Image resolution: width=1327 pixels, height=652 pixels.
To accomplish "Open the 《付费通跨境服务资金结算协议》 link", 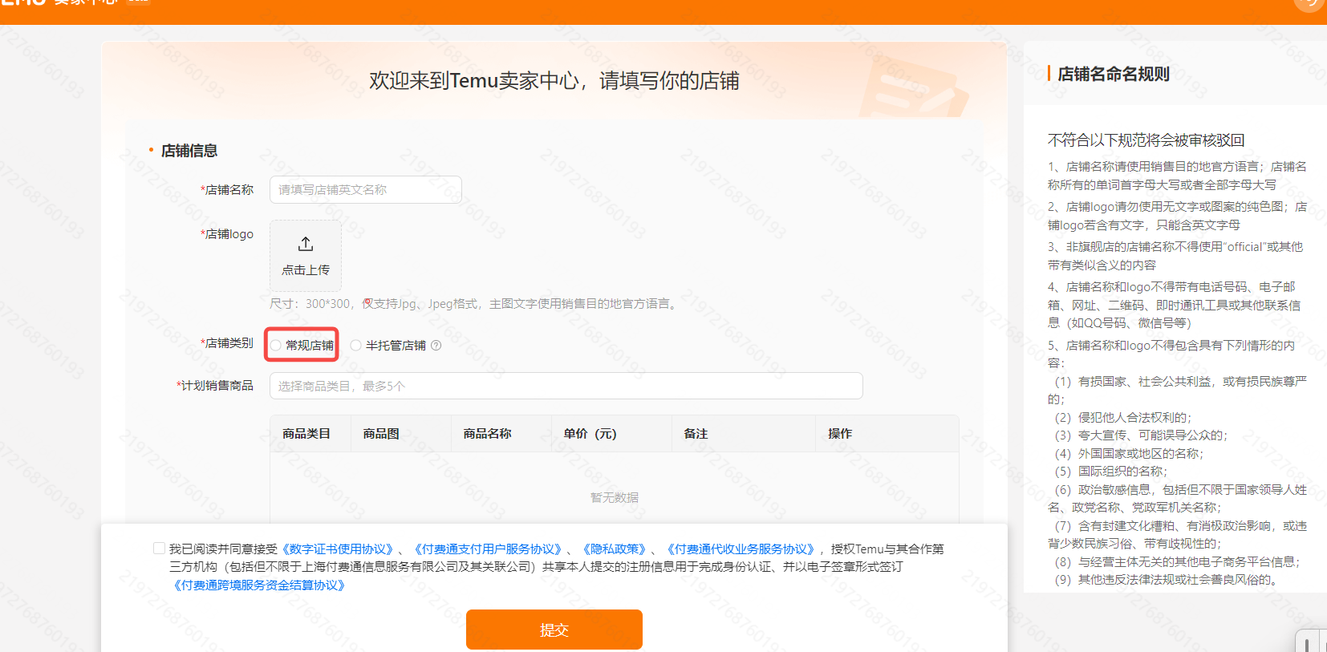I will coord(259,585).
